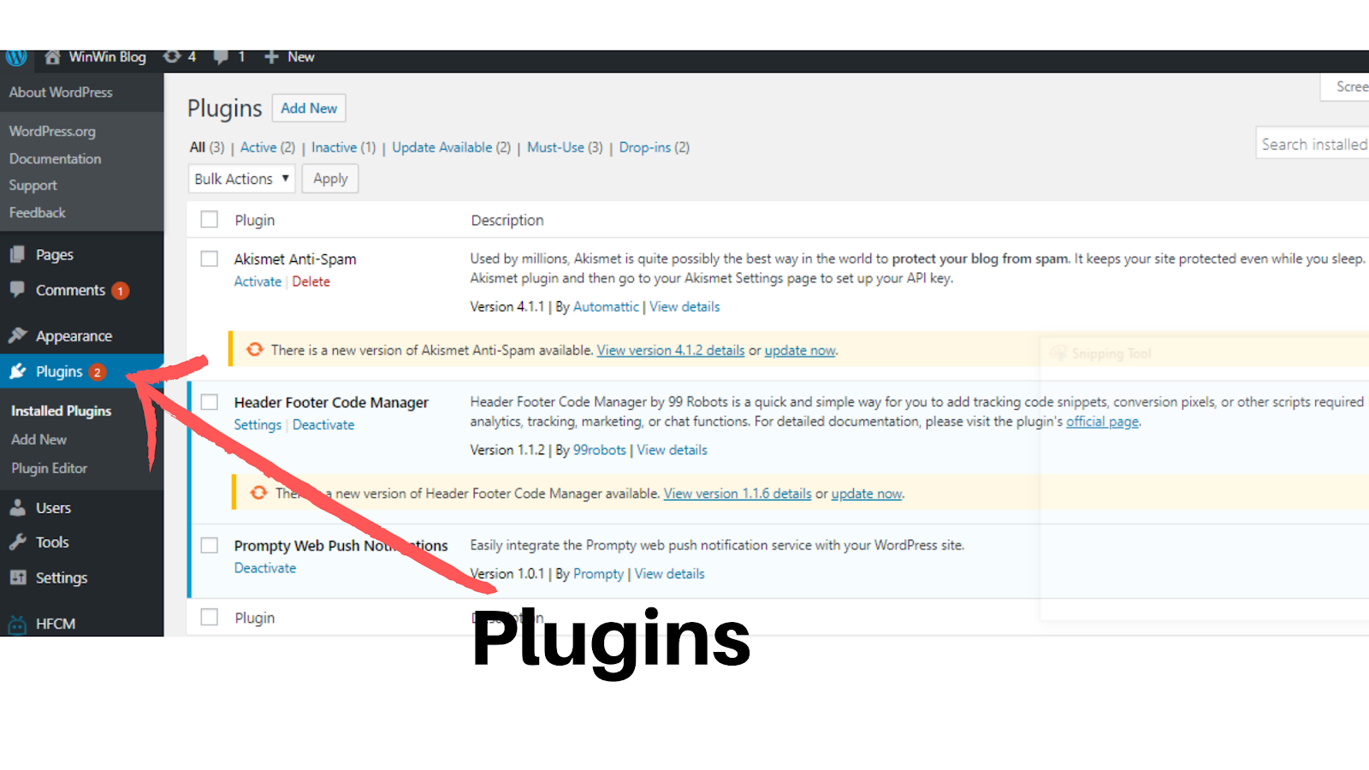Open WordPress.org link in sidebar
Viewport: 1369px width, 770px height.
click(52, 131)
